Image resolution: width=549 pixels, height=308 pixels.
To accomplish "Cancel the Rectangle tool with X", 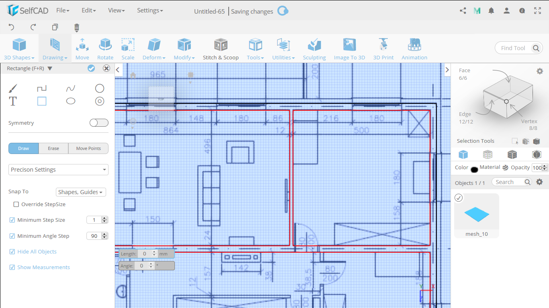I will click(107, 68).
